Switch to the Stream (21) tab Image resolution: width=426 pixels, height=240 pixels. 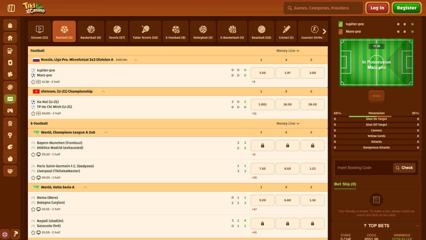pyautogui.click(x=39, y=31)
